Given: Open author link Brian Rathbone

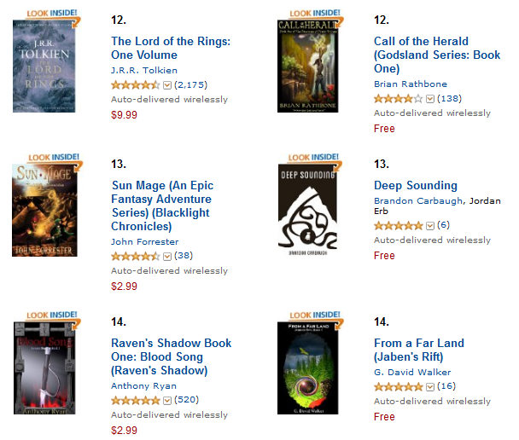Looking at the screenshot, I should pyautogui.click(x=411, y=84).
